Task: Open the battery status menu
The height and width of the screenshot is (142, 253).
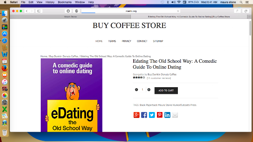Action: [193, 2]
